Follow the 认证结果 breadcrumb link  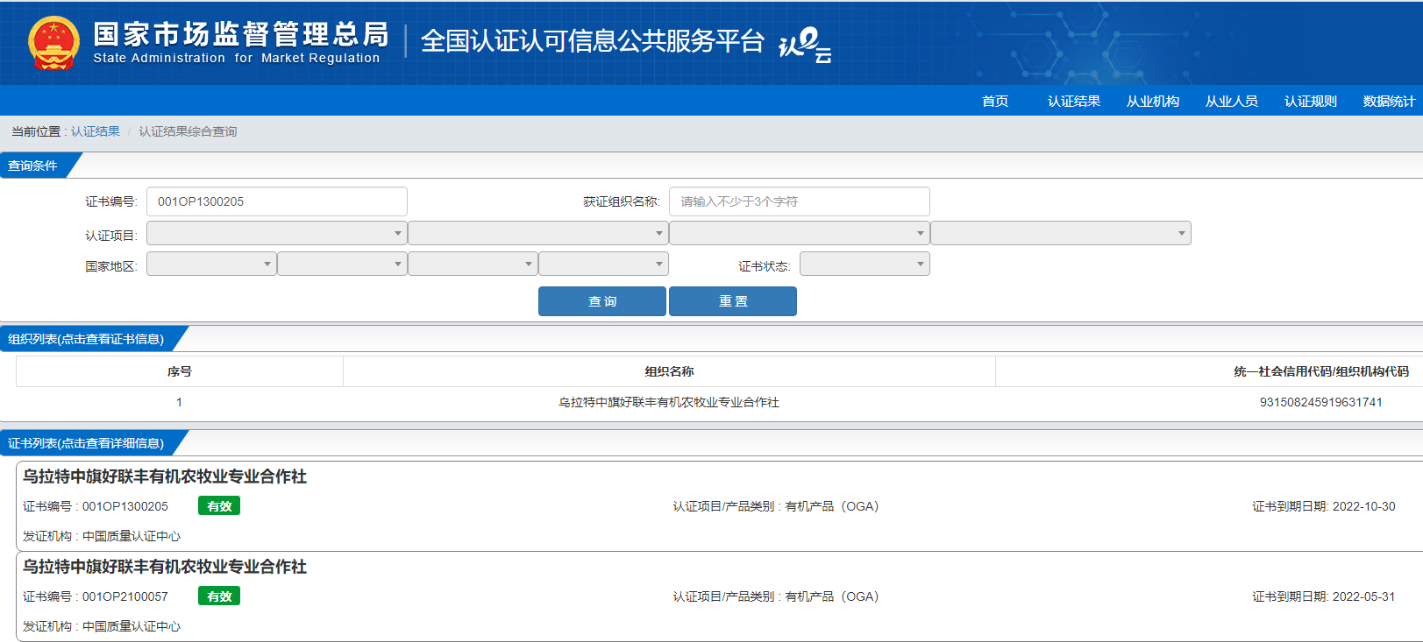pyautogui.click(x=96, y=131)
